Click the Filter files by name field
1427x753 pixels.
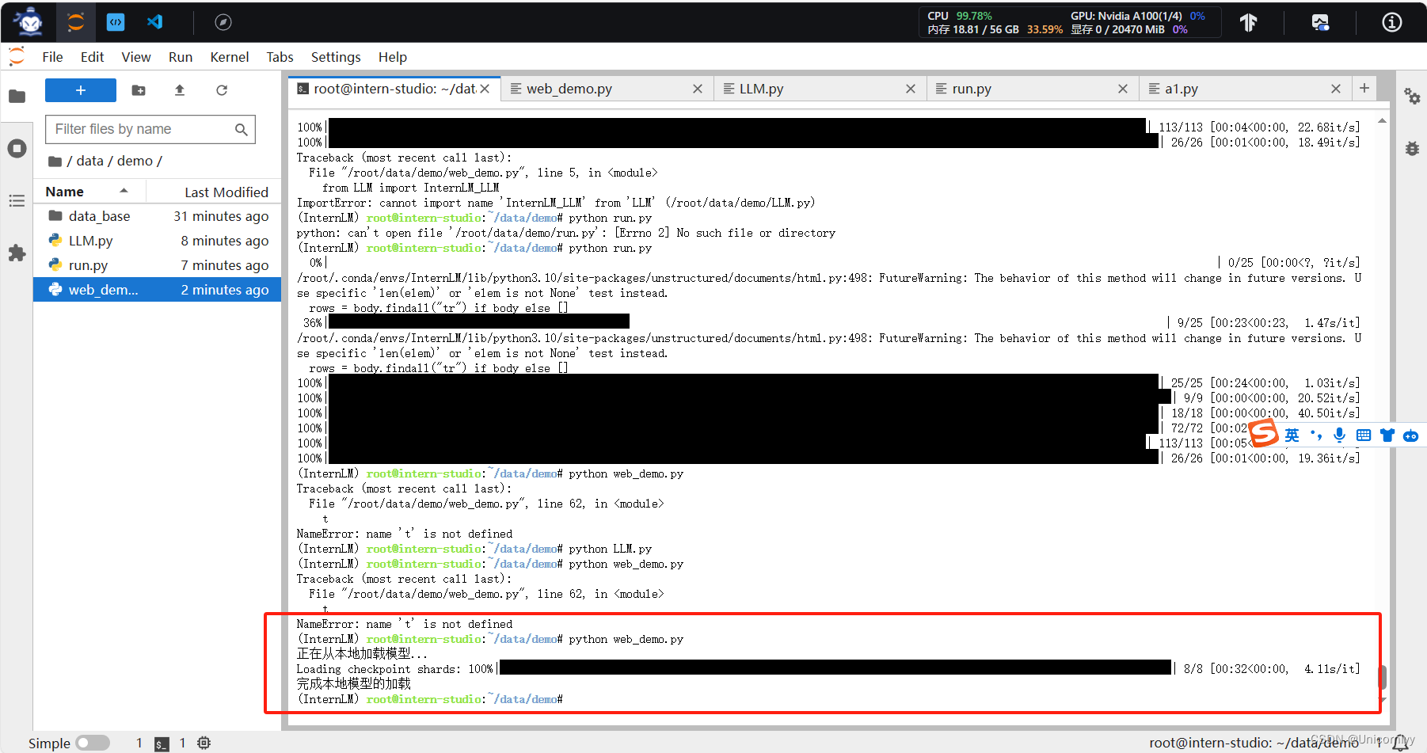[x=150, y=129]
